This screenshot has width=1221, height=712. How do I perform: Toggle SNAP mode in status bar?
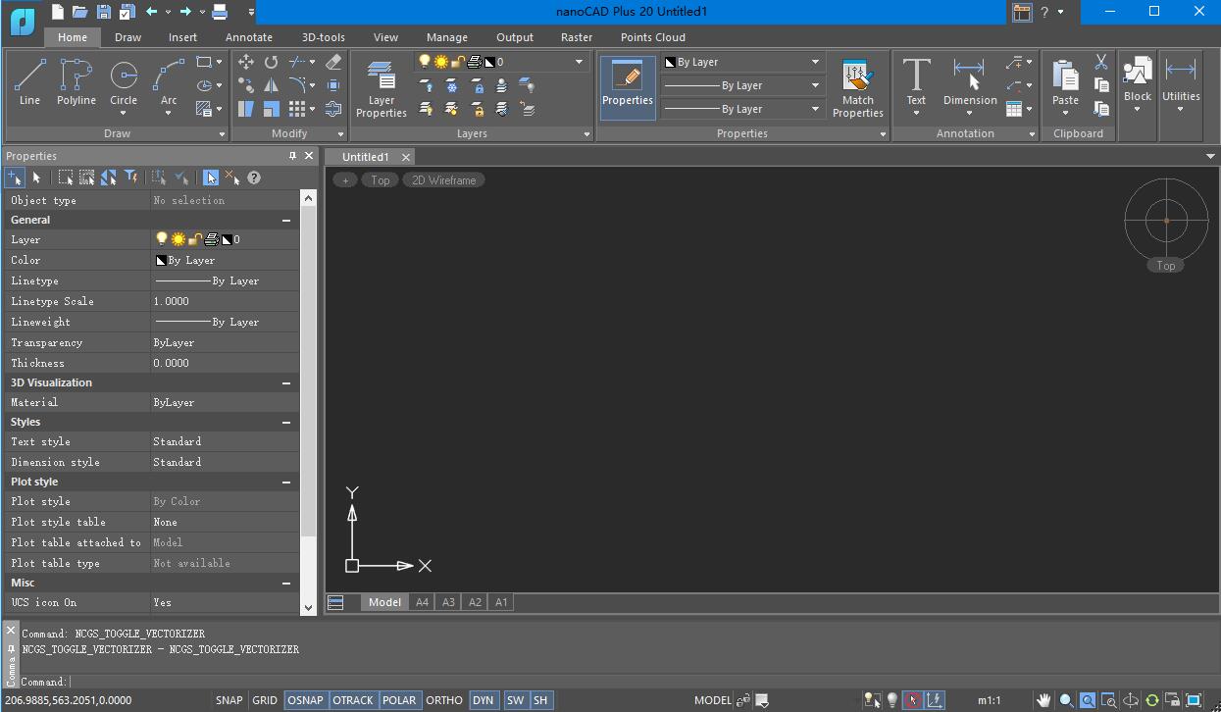pyautogui.click(x=229, y=700)
